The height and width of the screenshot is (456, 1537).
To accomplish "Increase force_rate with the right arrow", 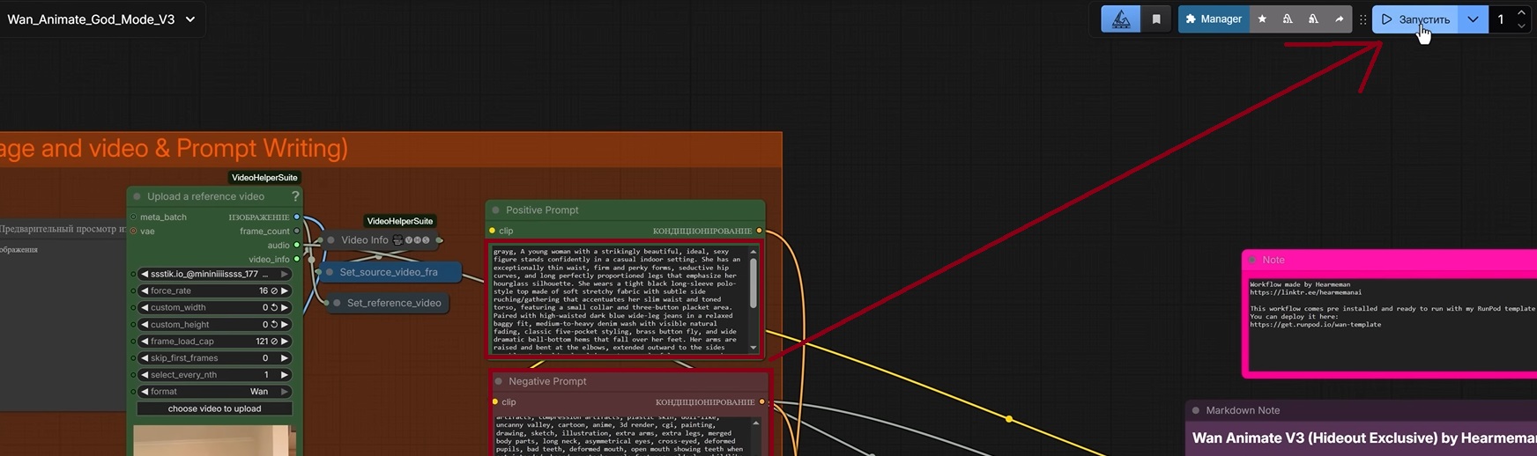I will click(x=284, y=291).
